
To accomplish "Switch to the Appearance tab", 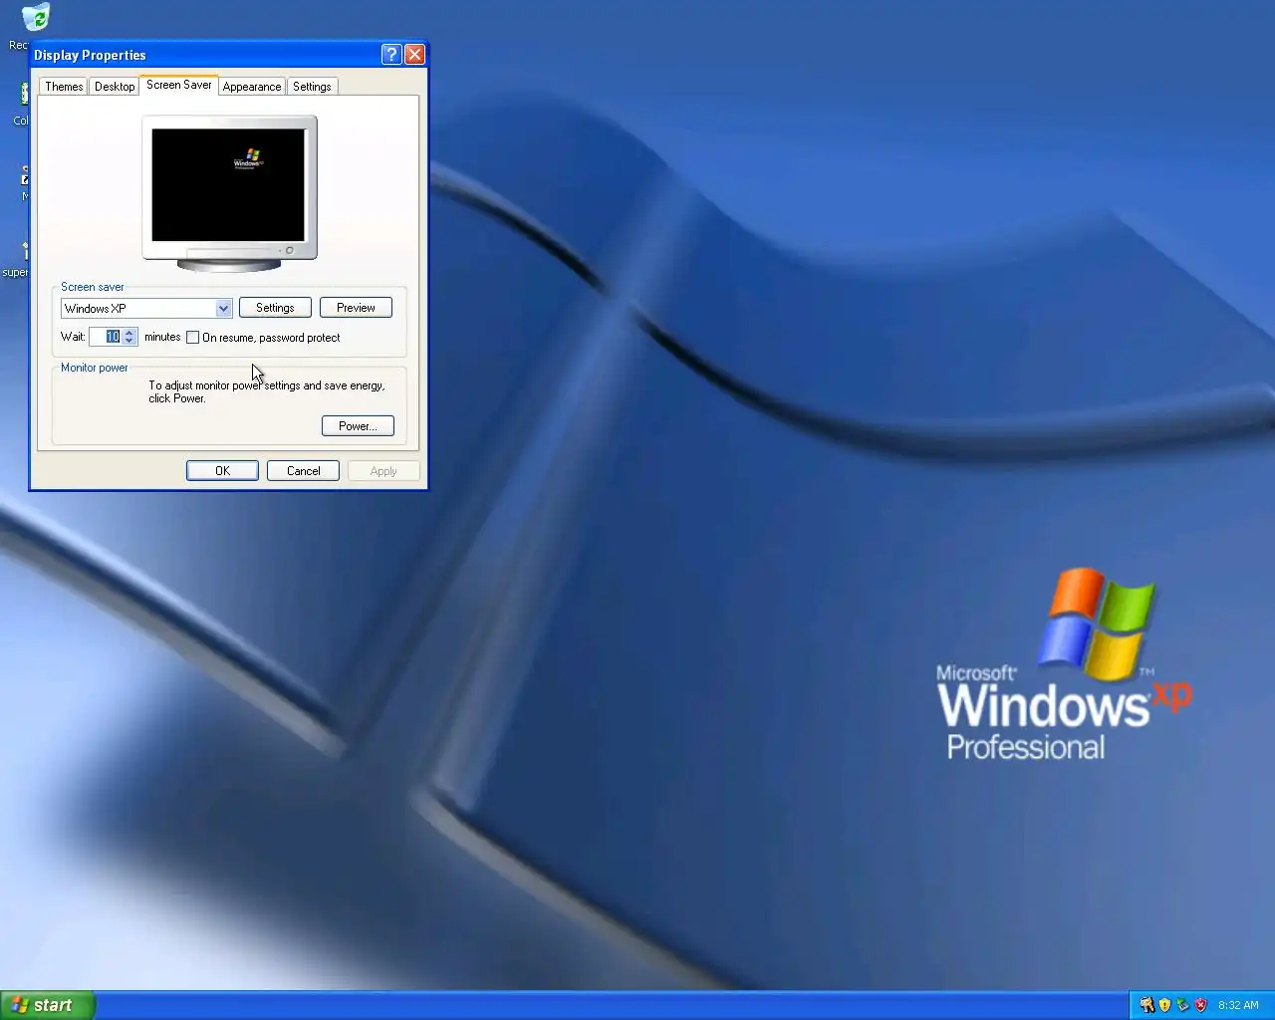I will click(x=252, y=87).
